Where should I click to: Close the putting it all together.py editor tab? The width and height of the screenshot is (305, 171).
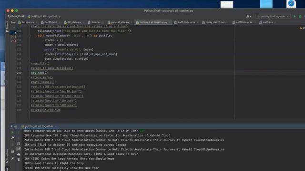(x=170, y=22)
